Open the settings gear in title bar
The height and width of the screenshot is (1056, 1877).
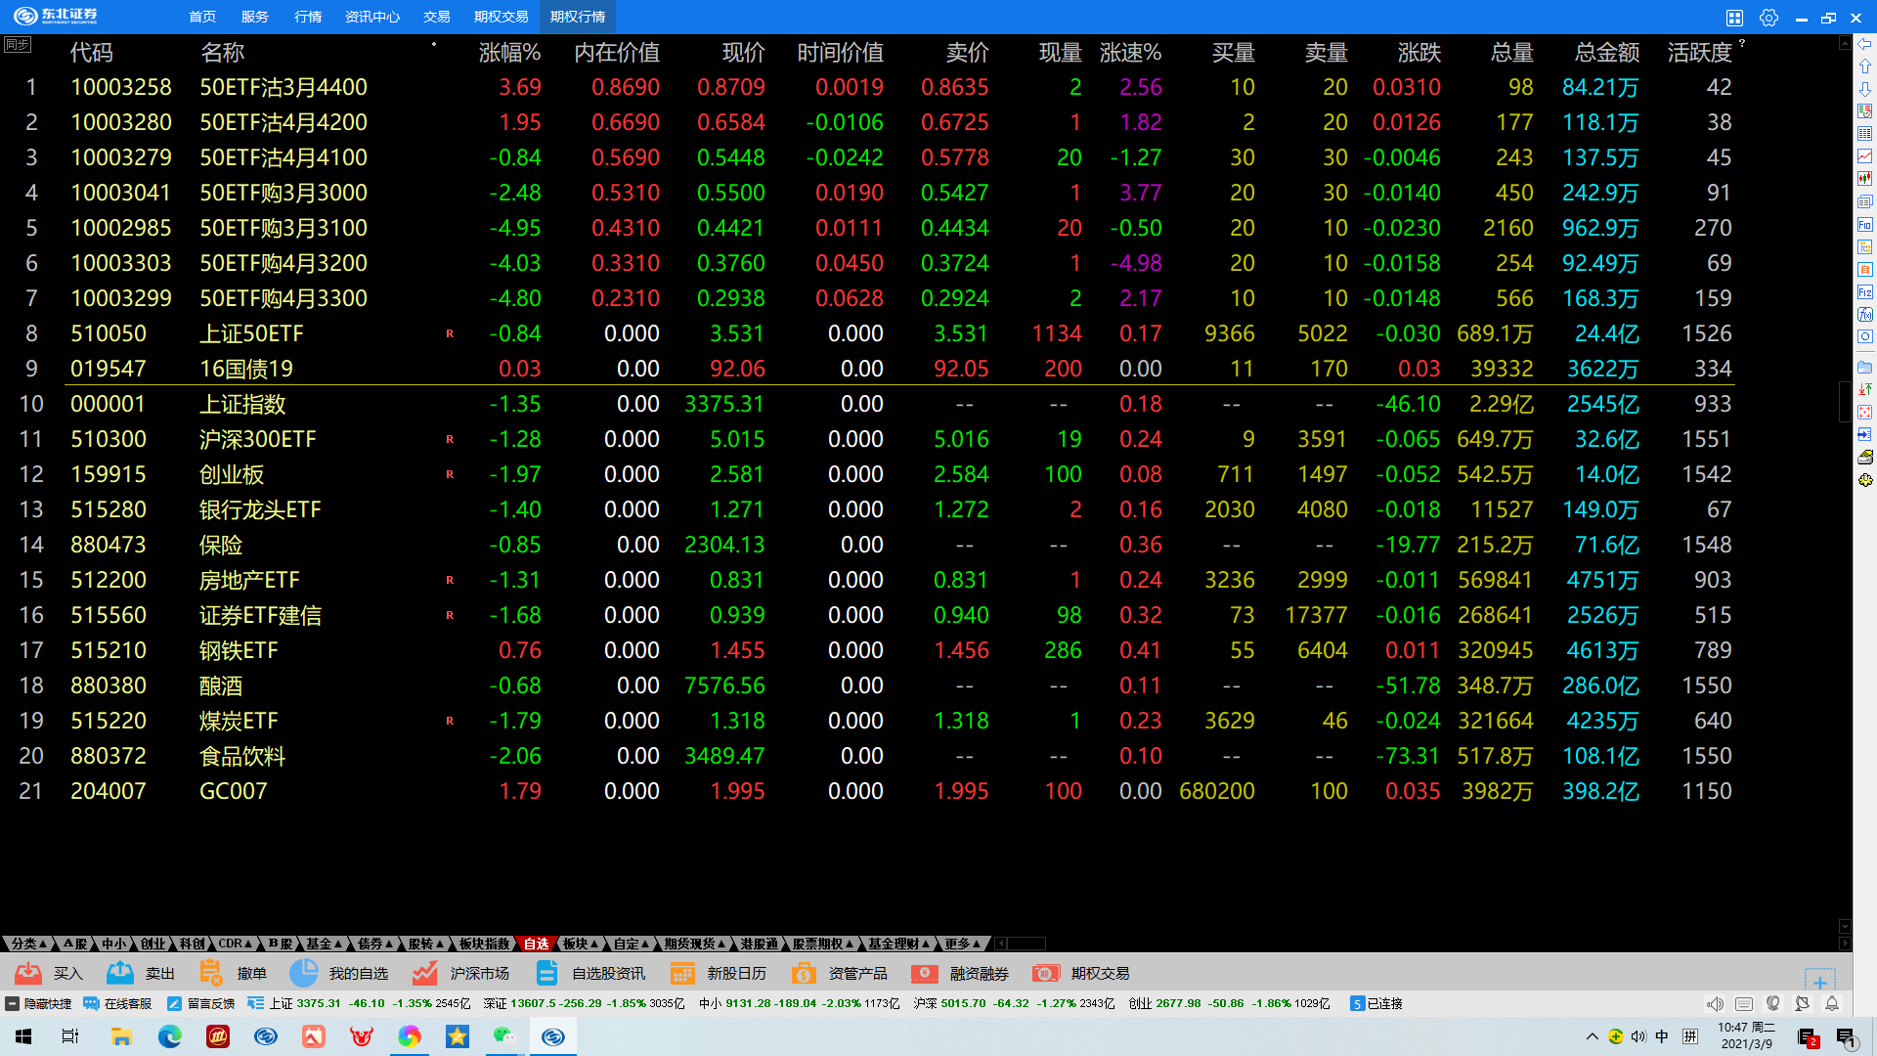(1768, 18)
